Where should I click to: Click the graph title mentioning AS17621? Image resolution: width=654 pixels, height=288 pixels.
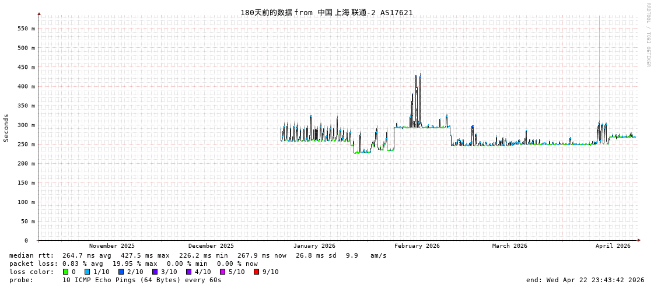(326, 12)
